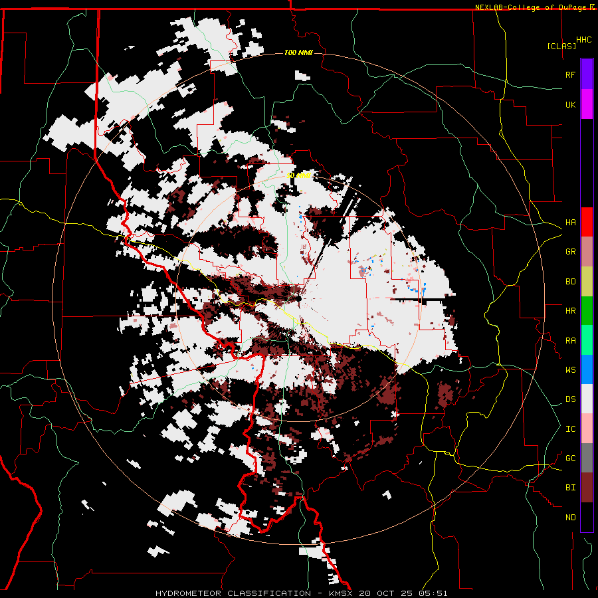Click the DS white color swatch
Viewport: 598px width, 598px height.
click(587, 399)
